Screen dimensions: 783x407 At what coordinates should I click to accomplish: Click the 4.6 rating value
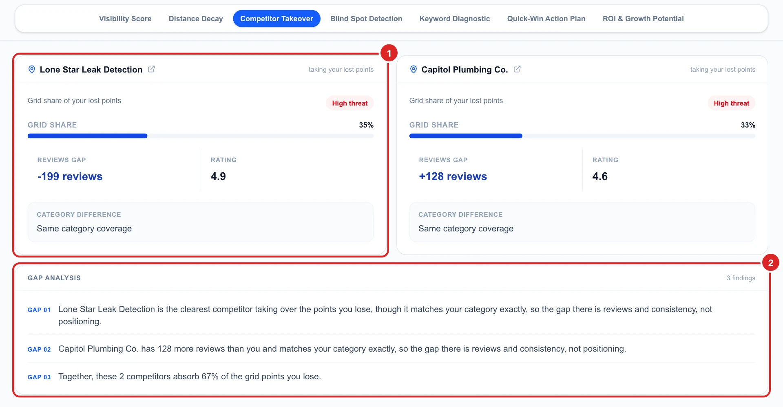pyautogui.click(x=600, y=176)
